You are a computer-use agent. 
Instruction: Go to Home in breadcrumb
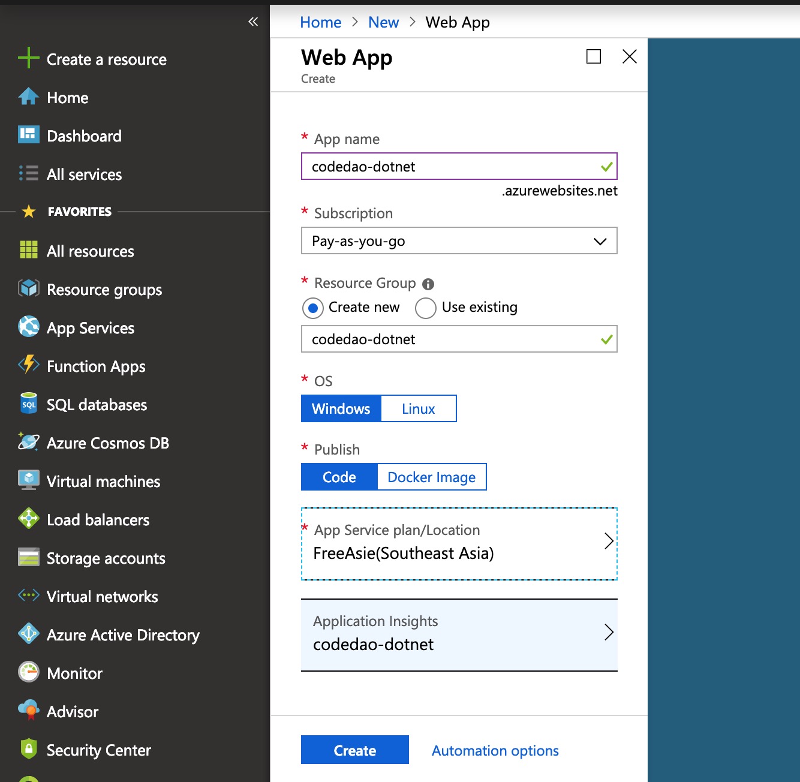320,22
